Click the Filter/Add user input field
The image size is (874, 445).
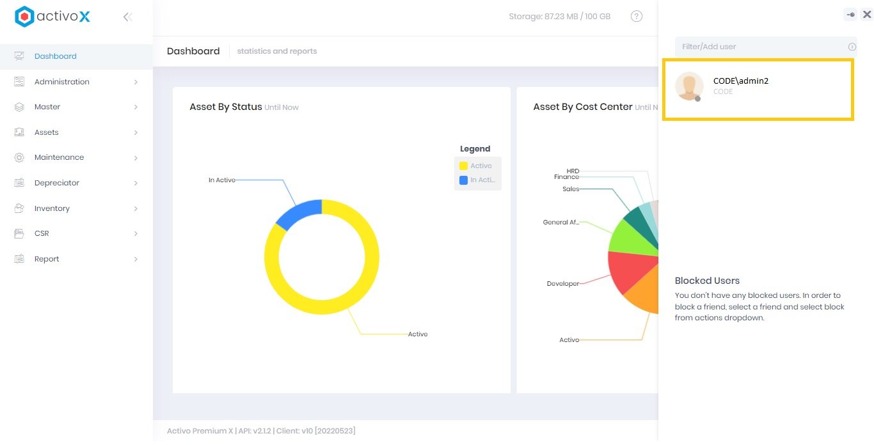[759, 47]
